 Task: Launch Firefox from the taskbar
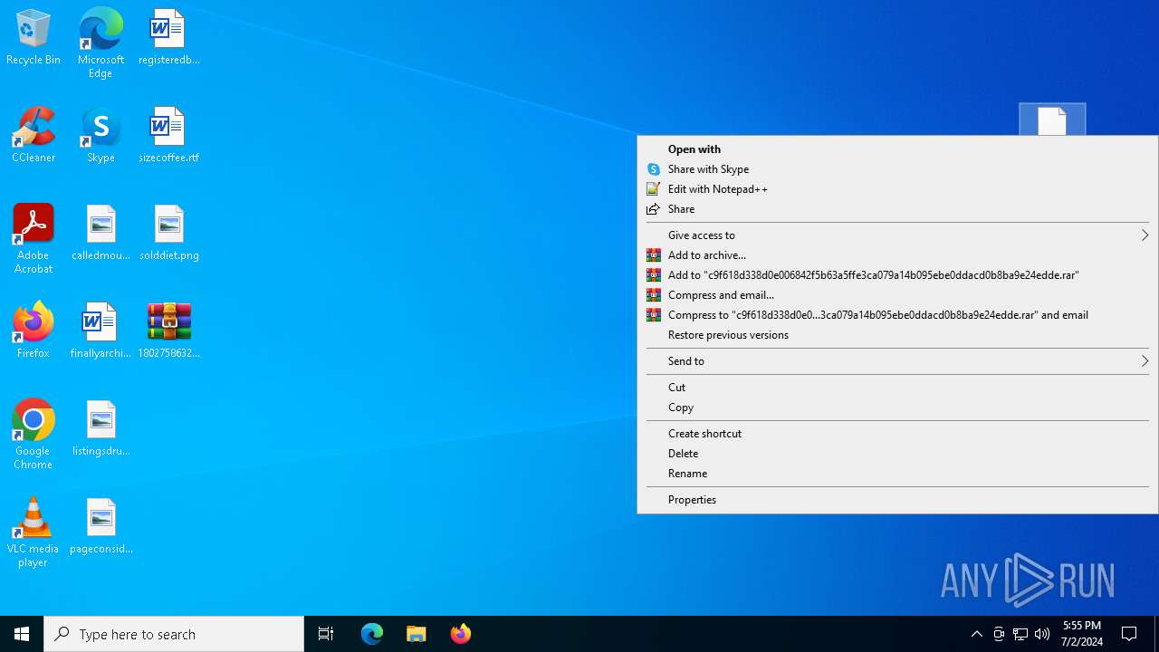tap(461, 634)
